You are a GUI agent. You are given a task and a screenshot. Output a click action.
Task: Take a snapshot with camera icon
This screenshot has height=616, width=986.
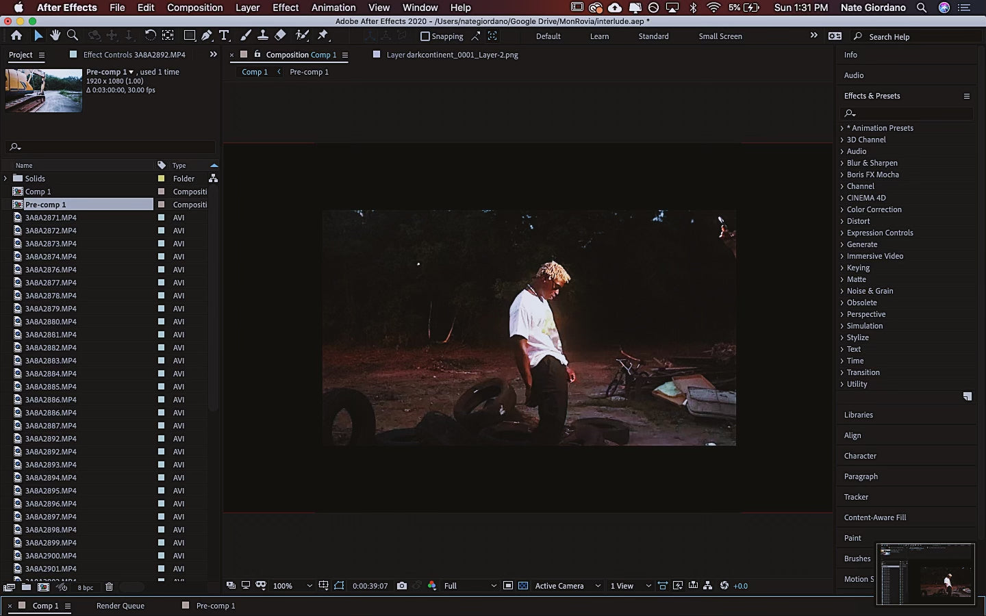402,586
